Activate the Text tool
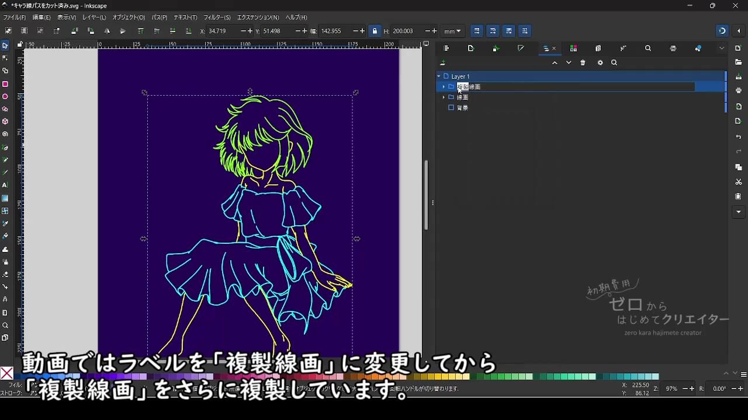This screenshot has width=748, height=420. click(5, 185)
